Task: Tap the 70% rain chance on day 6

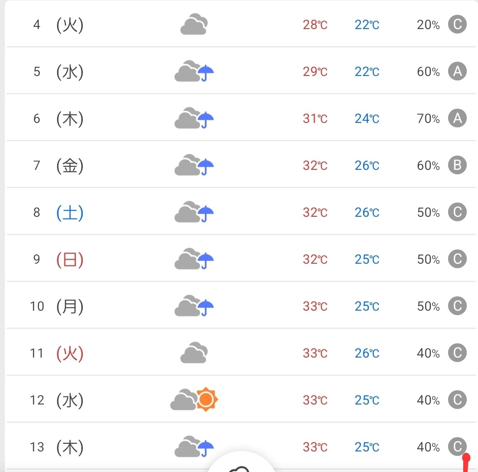Action: point(428,118)
